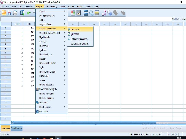Expand the Classify submenu
The width and height of the screenshot is (186, 139).
click(x=52, y=59)
